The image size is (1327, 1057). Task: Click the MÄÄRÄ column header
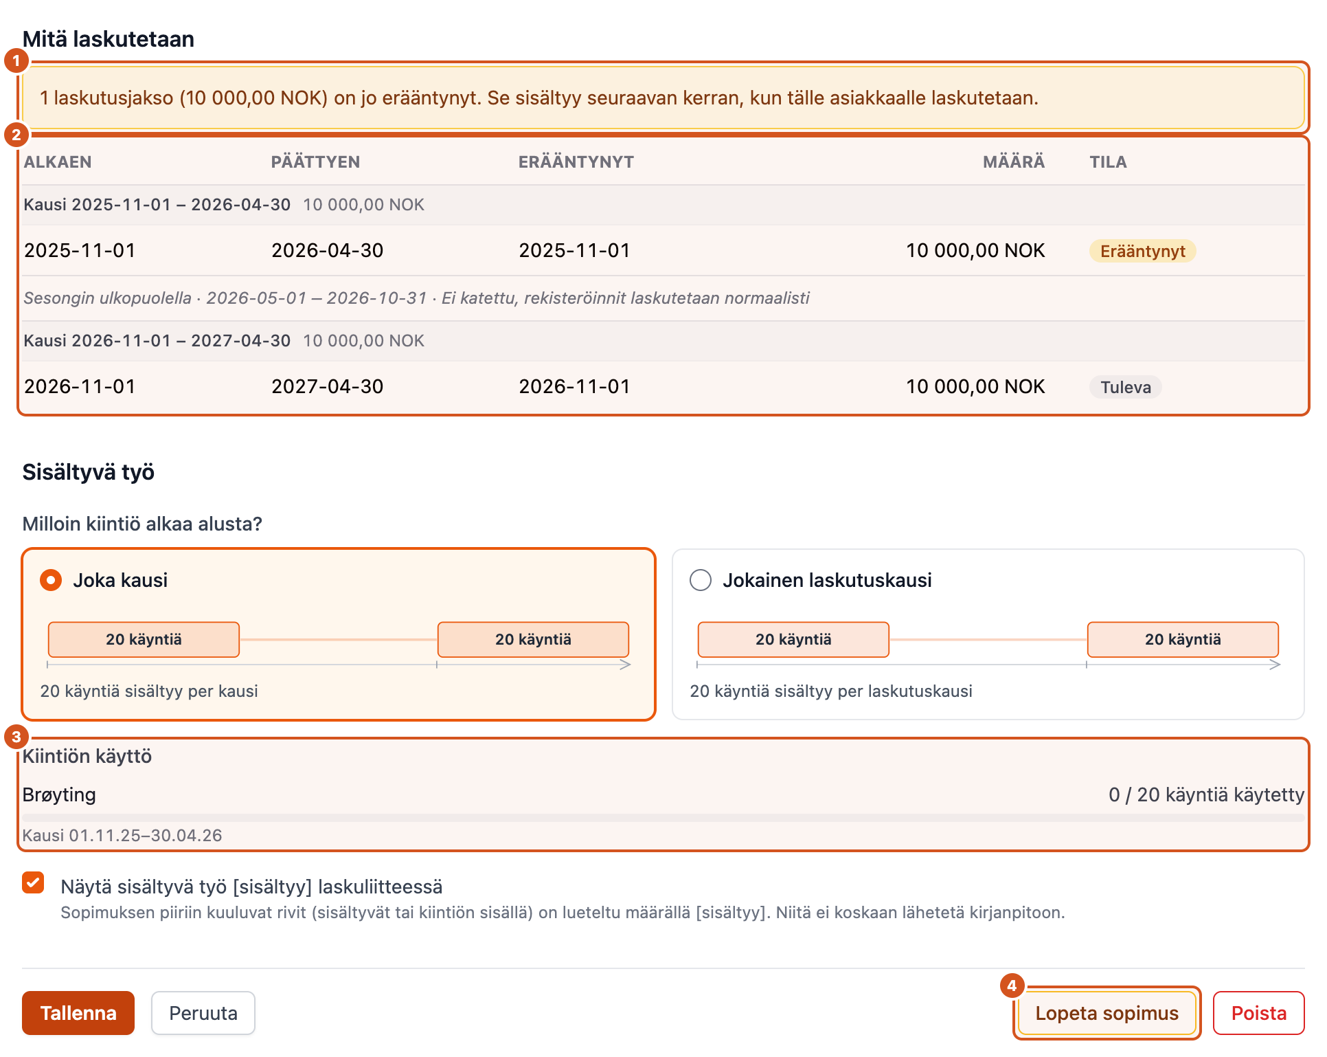(1014, 162)
